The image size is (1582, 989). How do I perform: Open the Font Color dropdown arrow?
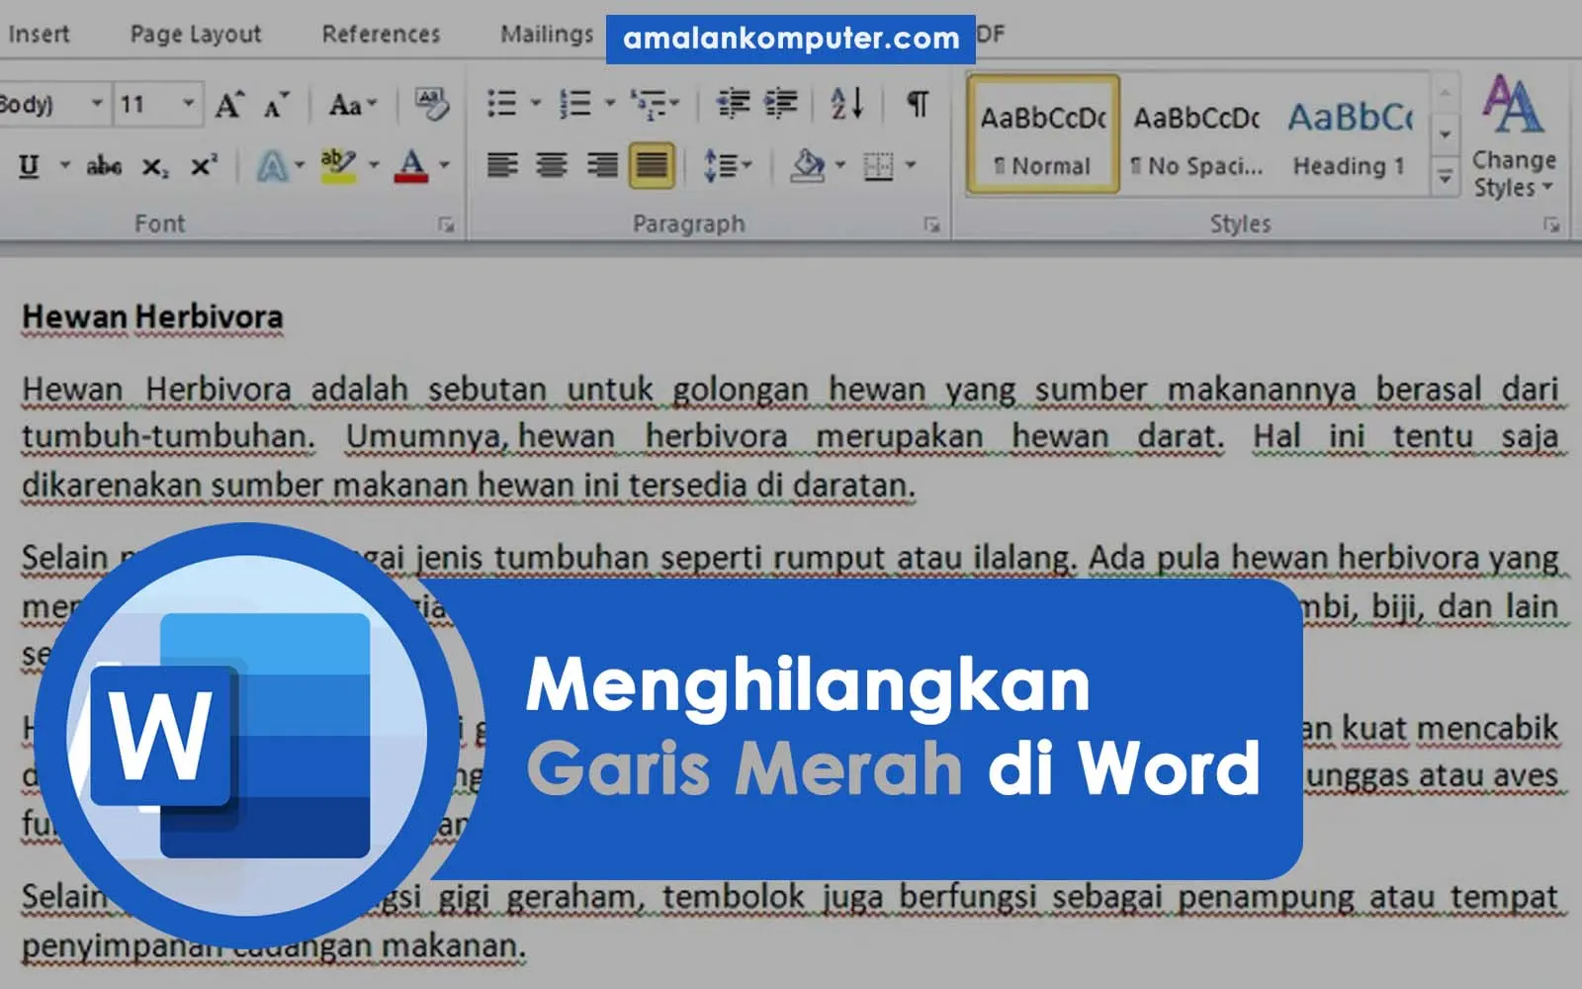point(444,165)
